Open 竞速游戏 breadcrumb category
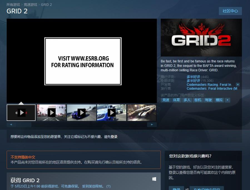The height and width of the screenshot is (190, 250). point(31,5)
